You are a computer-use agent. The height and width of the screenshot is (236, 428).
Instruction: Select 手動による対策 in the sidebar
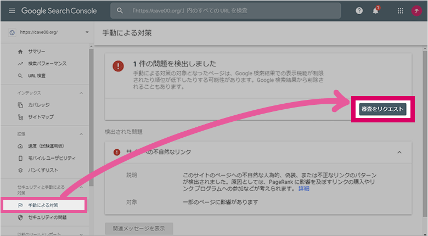tap(44, 205)
